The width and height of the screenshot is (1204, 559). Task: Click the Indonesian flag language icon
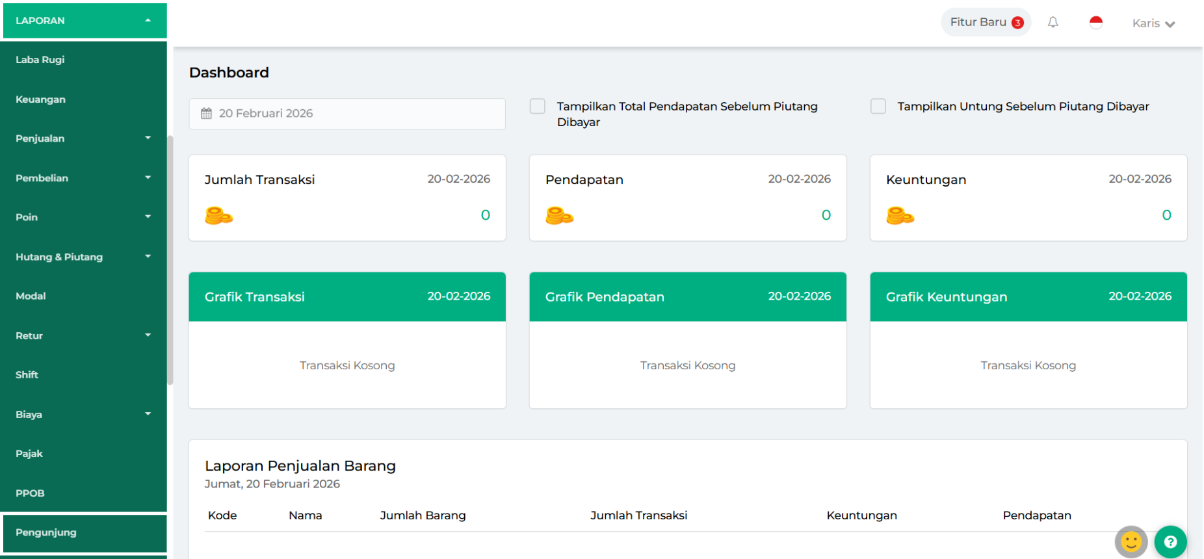pos(1095,23)
